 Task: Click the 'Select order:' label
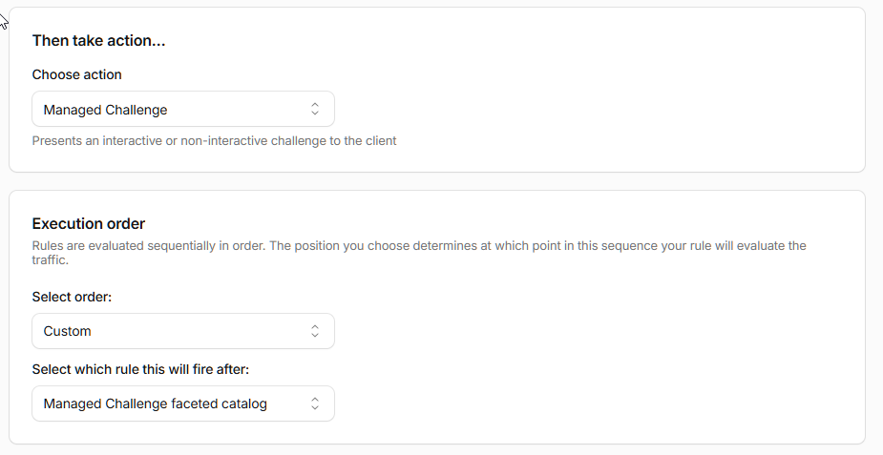point(72,297)
